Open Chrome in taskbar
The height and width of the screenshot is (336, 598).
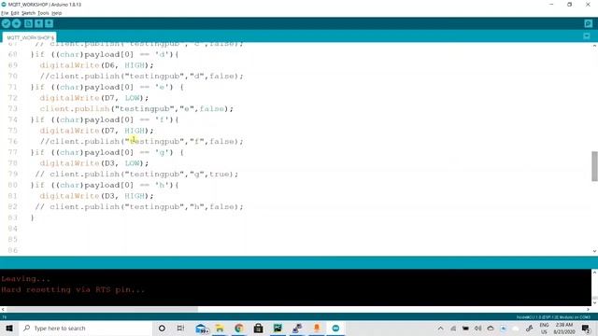[239, 328]
